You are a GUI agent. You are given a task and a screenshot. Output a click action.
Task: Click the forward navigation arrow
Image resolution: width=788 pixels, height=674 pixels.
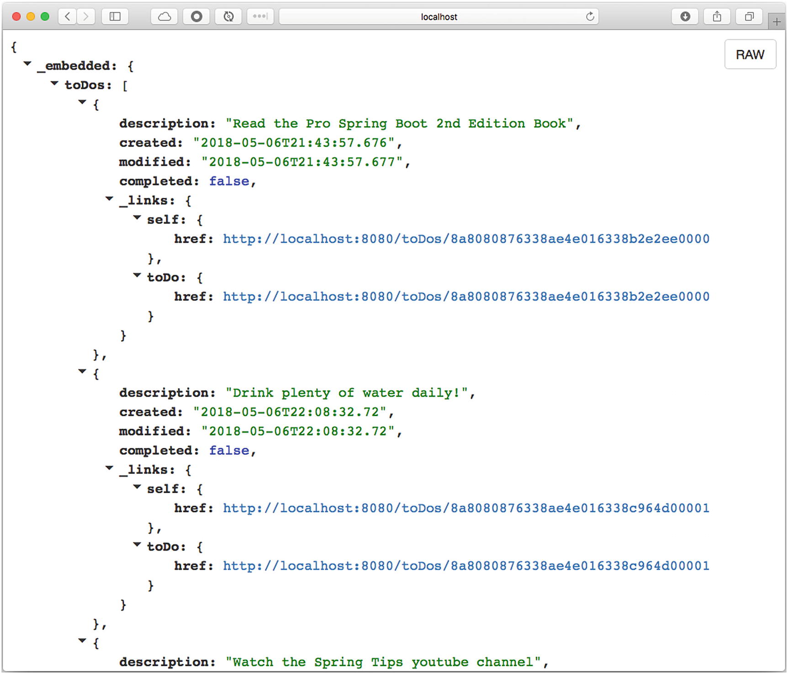pyautogui.click(x=85, y=17)
